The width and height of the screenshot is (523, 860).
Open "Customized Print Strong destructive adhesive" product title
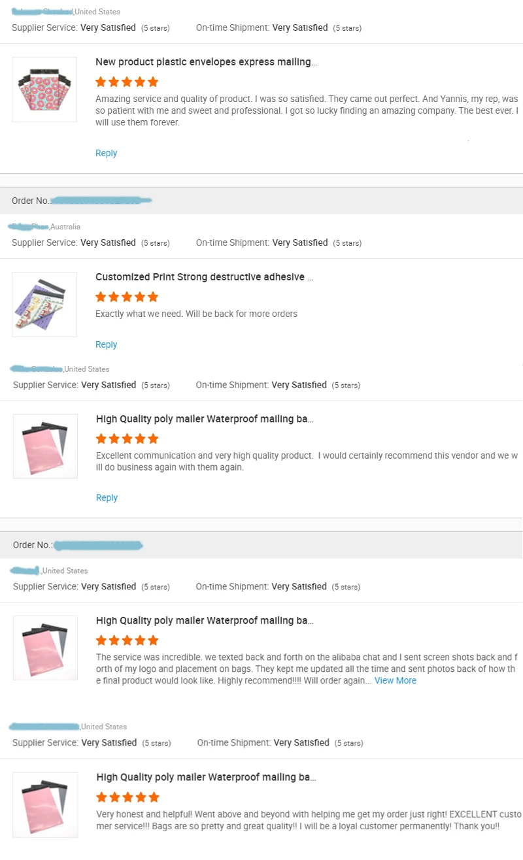tap(204, 277)
